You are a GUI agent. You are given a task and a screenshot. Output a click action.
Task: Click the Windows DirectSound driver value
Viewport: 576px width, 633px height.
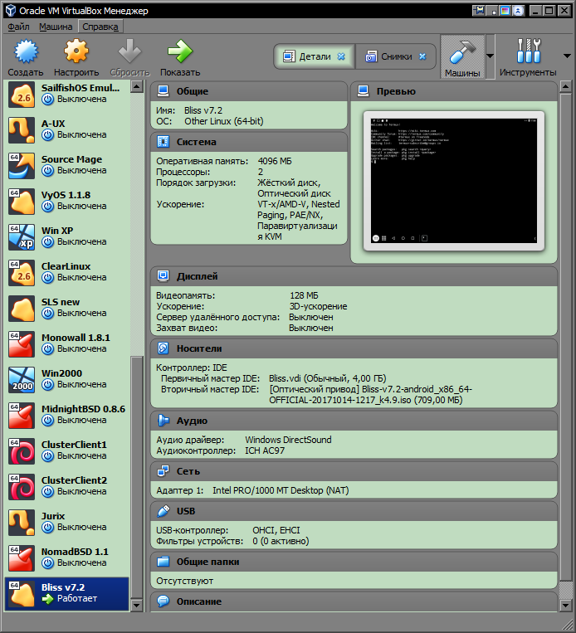click(288, 440)
